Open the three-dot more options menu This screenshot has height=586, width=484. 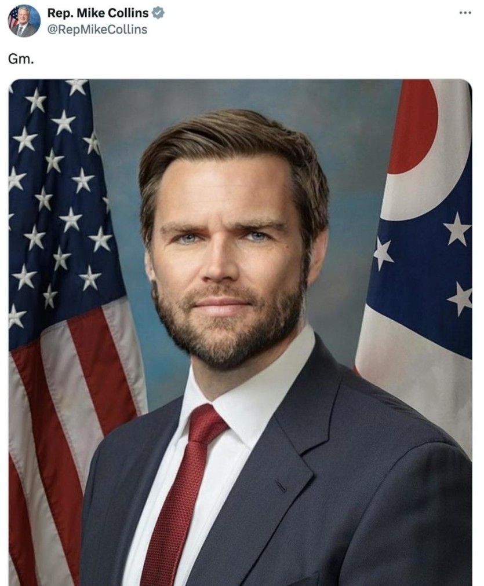(465, 13)
